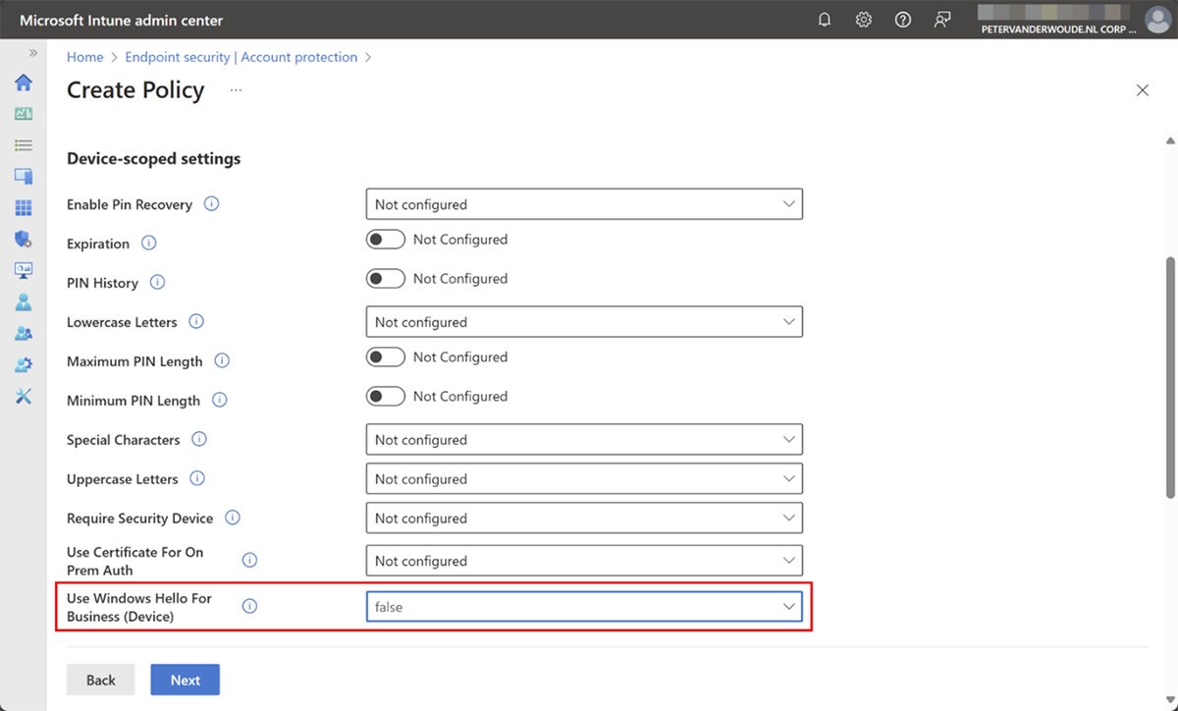Viewport: 1178px width, 711px height.
Task: Open Troubleshooting tools icon in sidebar
Action: (24, 396)
